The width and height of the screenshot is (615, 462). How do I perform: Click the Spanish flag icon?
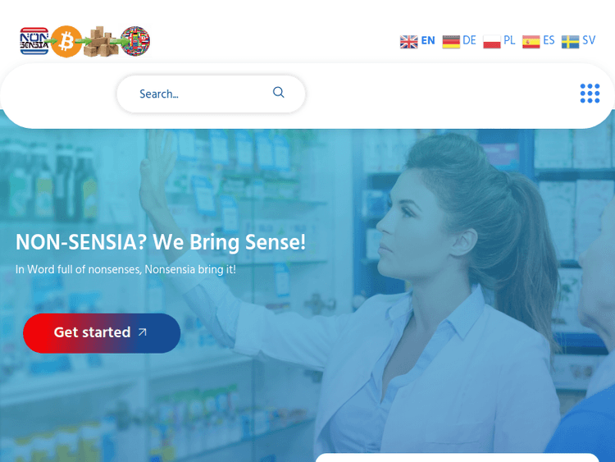531,41
